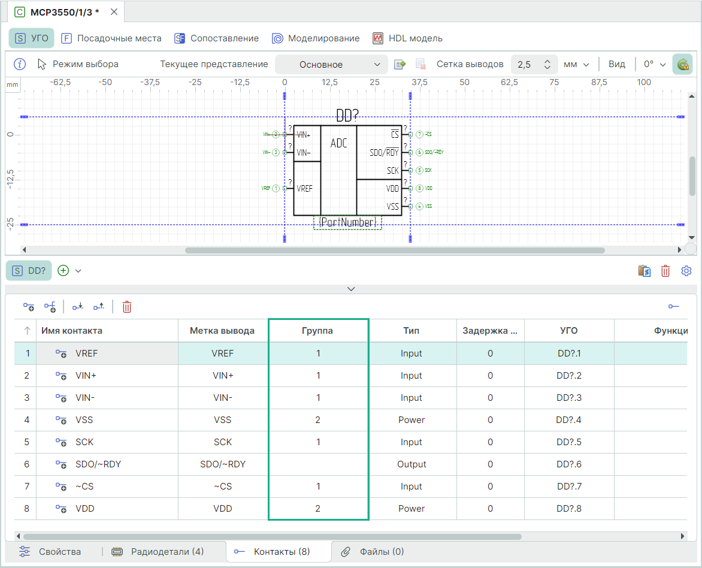Open symbol settings with the gear icon

(x=686, y=271)
